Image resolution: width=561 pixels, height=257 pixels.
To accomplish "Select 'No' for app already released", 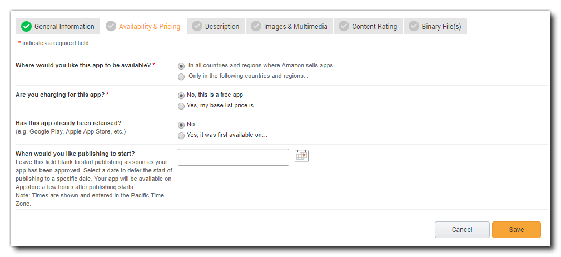I will coord(181,125).
